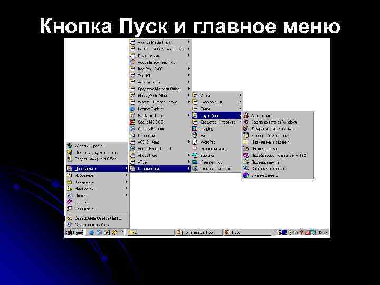Expand the Документы submenu arrow
Image resolution: width=380 pixels, height=285 pixels.
pos(127,182)
